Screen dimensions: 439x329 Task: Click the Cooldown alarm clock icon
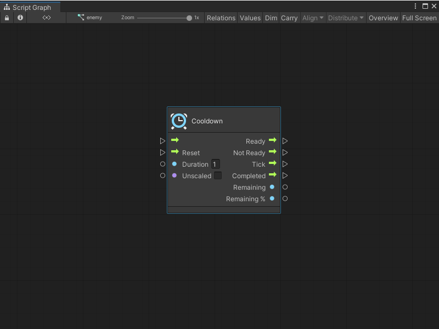click(179, 121)
